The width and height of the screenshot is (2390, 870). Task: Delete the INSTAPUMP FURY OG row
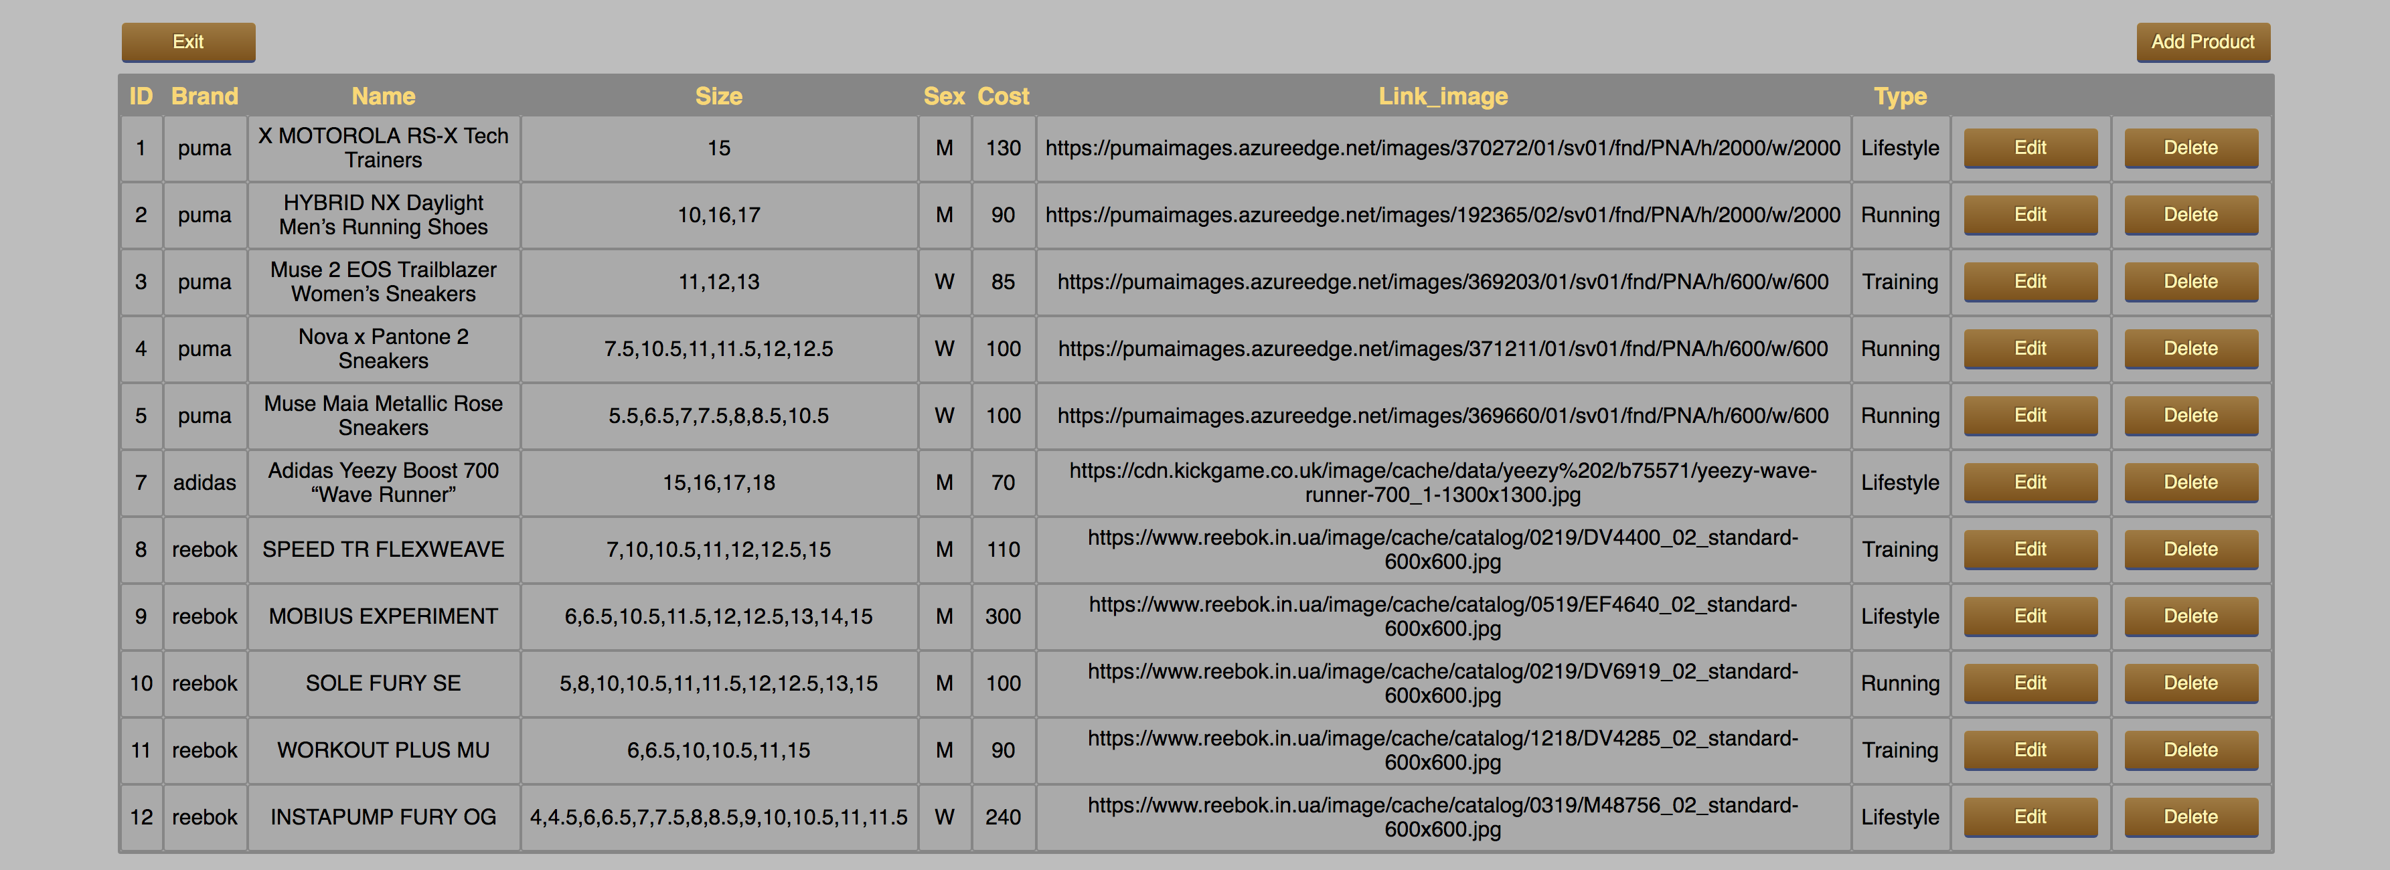click(2190, 816)
